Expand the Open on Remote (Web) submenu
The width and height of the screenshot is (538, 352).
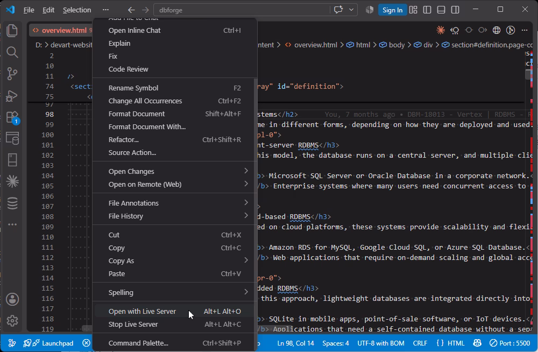point(175,184)
